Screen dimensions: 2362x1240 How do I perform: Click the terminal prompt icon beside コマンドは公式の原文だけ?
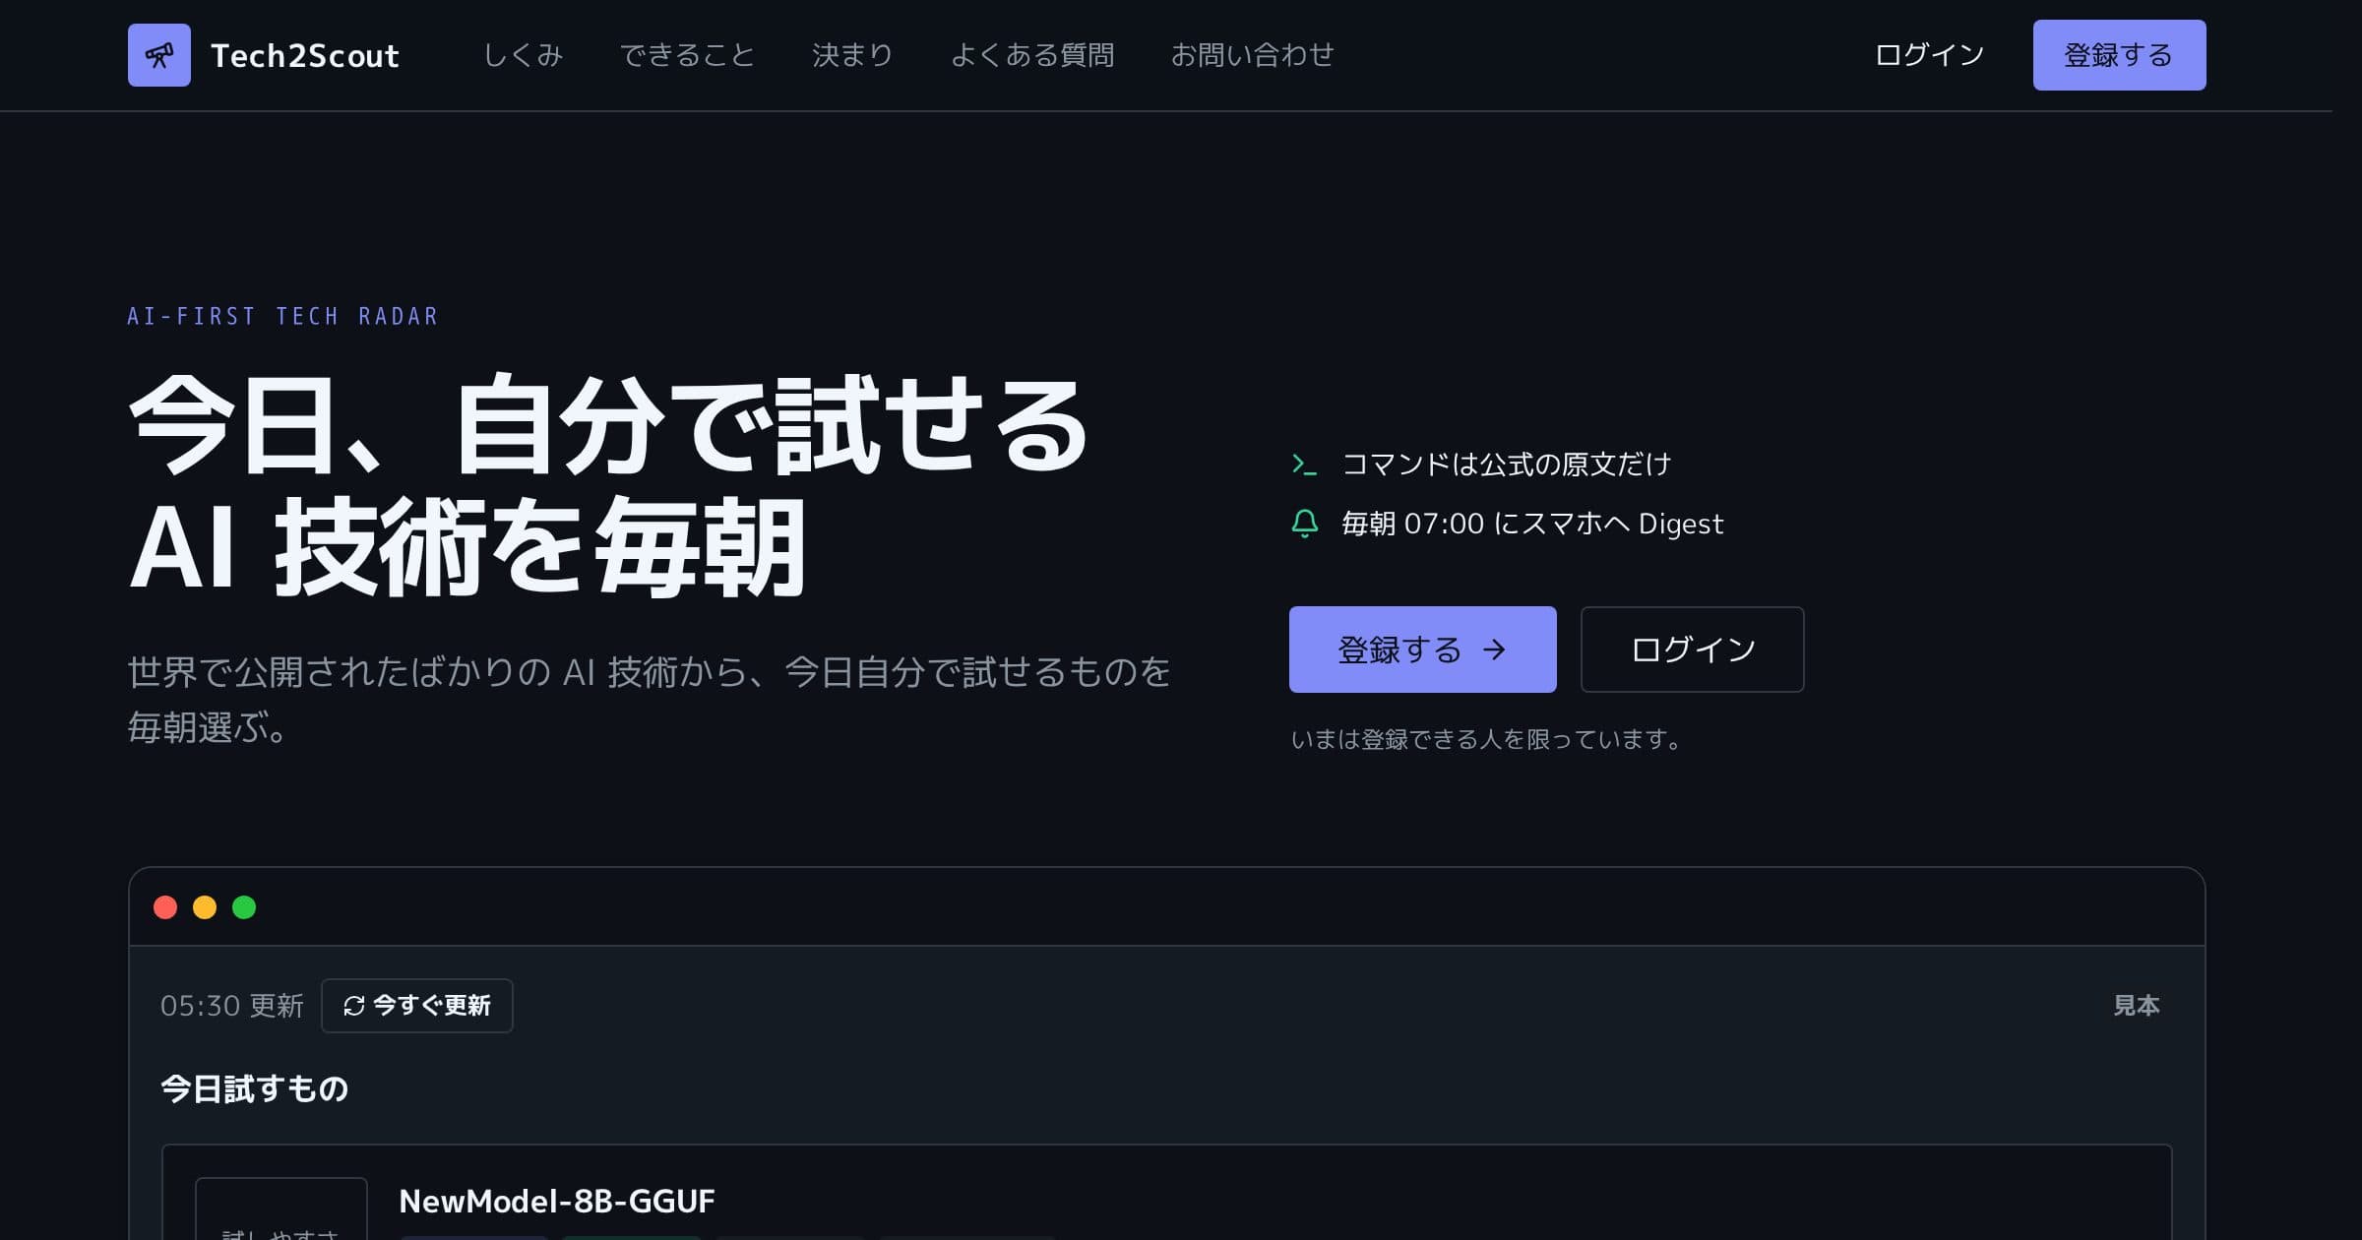1304,465
